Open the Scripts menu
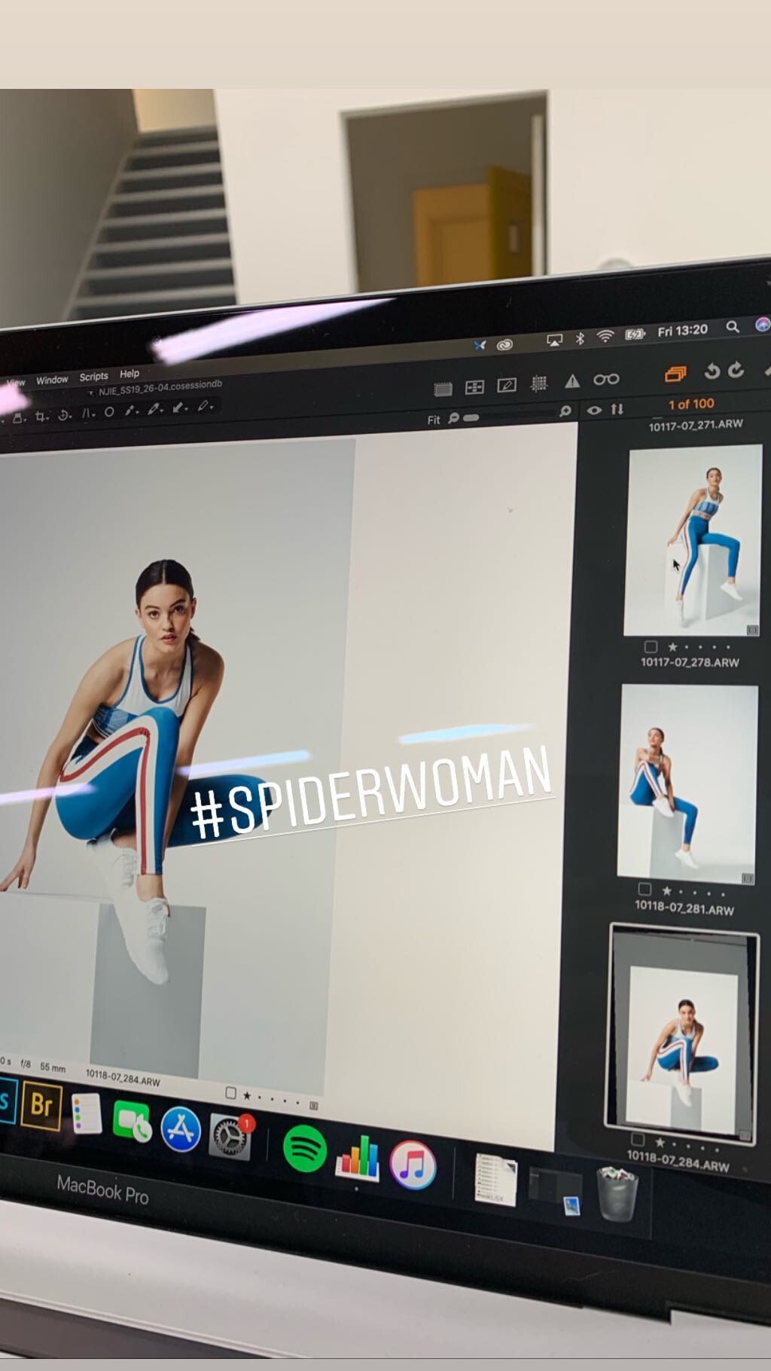771x1371 pixels. point(94,376)
